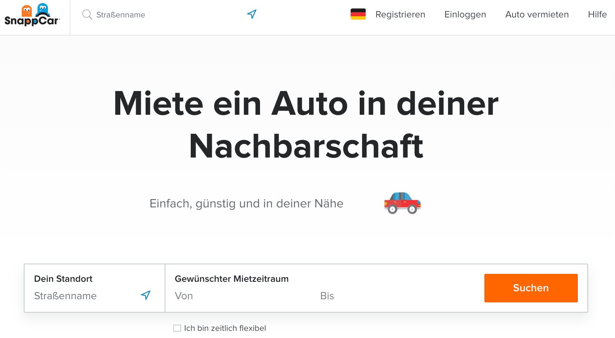Image resolution: width=615 pixels, height=338 pixels.
Task: Click the location arrow in the top search bar
Action: point(252,14)
